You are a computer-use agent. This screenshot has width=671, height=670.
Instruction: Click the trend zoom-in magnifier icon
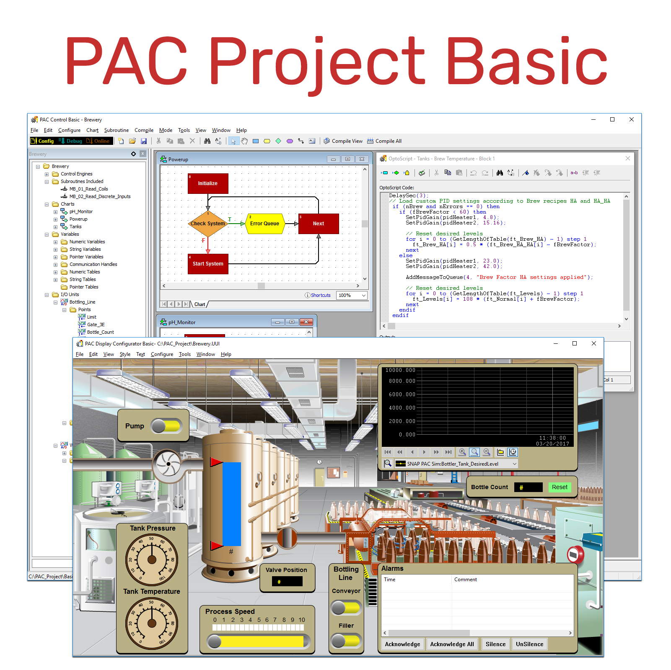[x=462, y=452]
